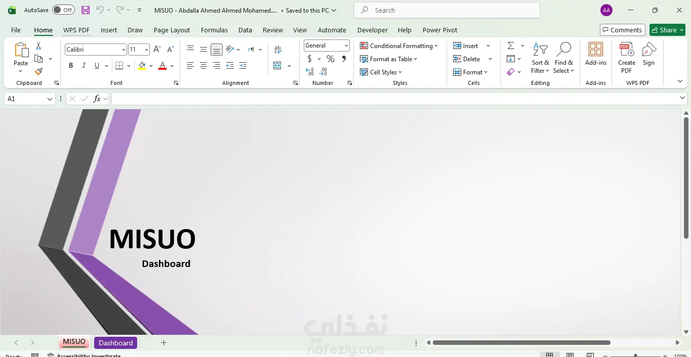691x357 pixels.
Task: Click Create PDF icon
Action: click(x=627, y=50)
